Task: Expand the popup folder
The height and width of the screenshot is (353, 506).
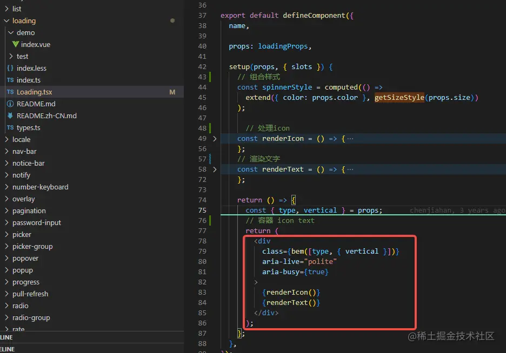Action: [x=6, y=270]
